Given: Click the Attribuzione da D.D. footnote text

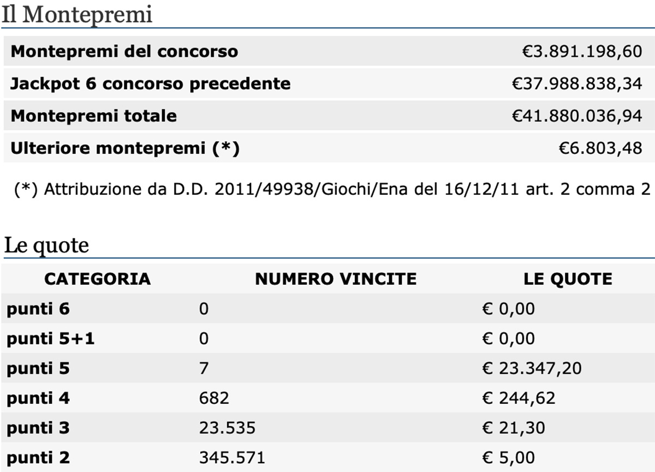Looking at the screenshot, I should click(x=332, y=189).
